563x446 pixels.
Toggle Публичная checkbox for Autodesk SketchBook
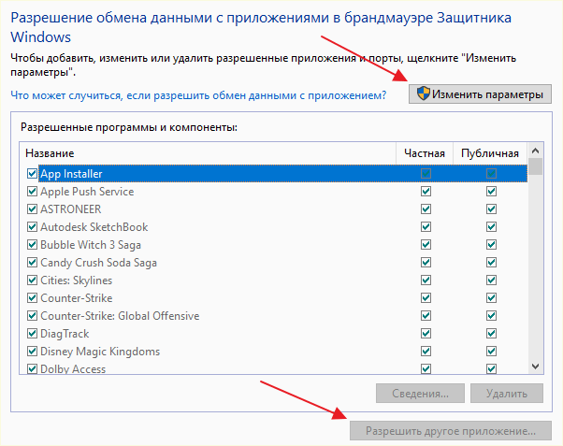click(491, 227)
